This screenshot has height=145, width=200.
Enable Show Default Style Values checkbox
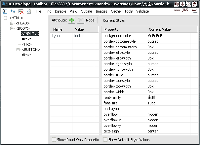click(x=105, y=140)
